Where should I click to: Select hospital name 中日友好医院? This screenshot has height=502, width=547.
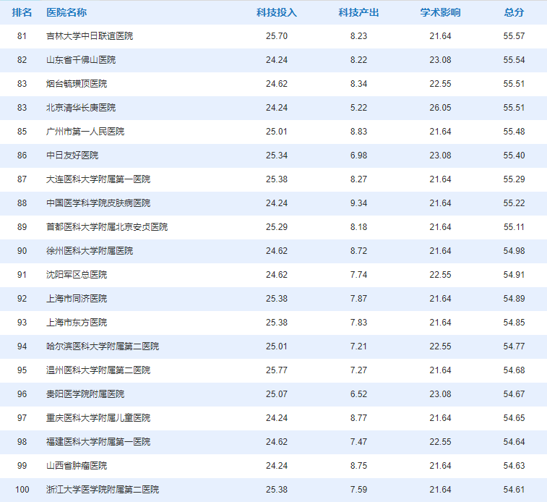(x=72, y=156)
